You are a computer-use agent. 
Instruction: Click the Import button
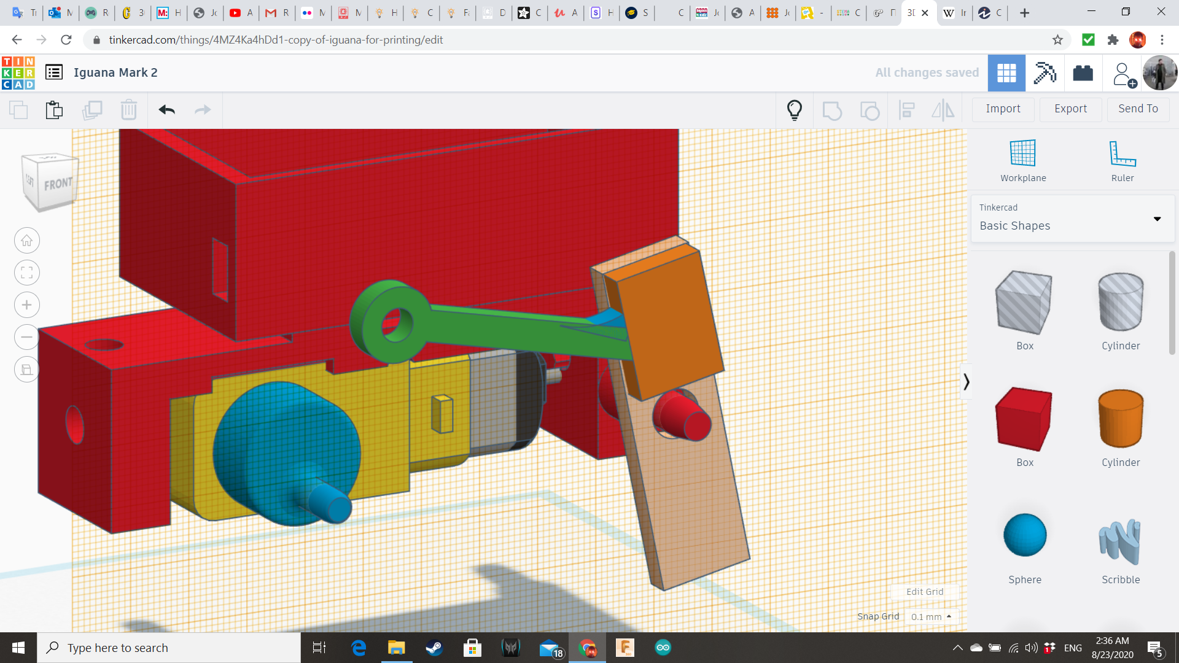[x=1003, y=109]
